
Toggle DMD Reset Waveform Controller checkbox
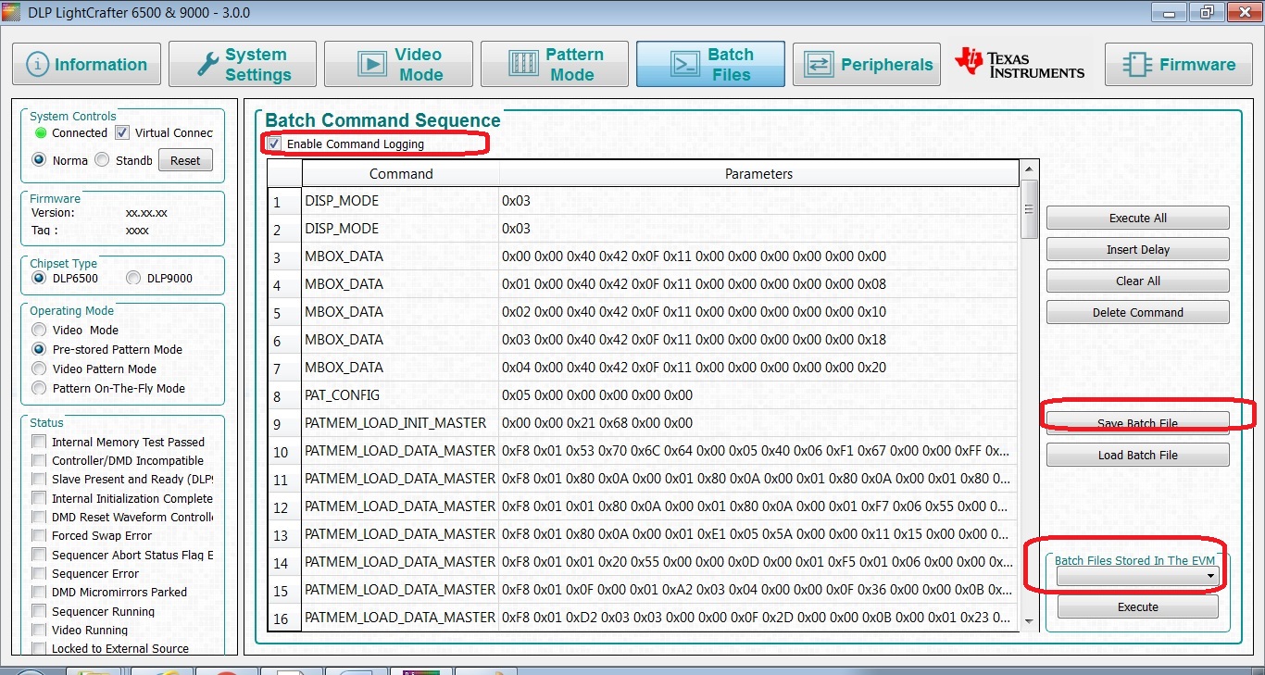39,517
